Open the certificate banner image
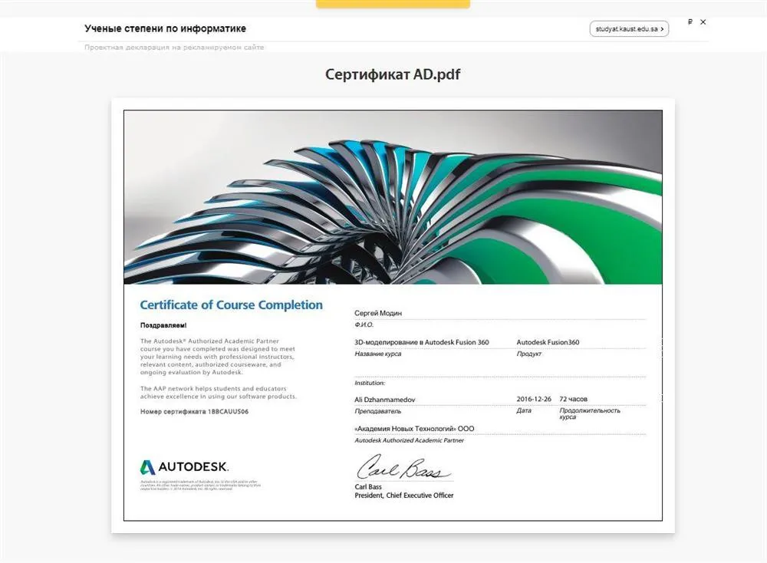The height and width of the screenshot is (563, 767). (x=393, y=197)
